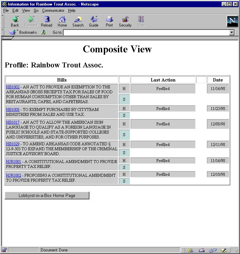The height and width of the screenshot is (254, 240).
Task: Click the Bills column header
Action: point(62,80)
